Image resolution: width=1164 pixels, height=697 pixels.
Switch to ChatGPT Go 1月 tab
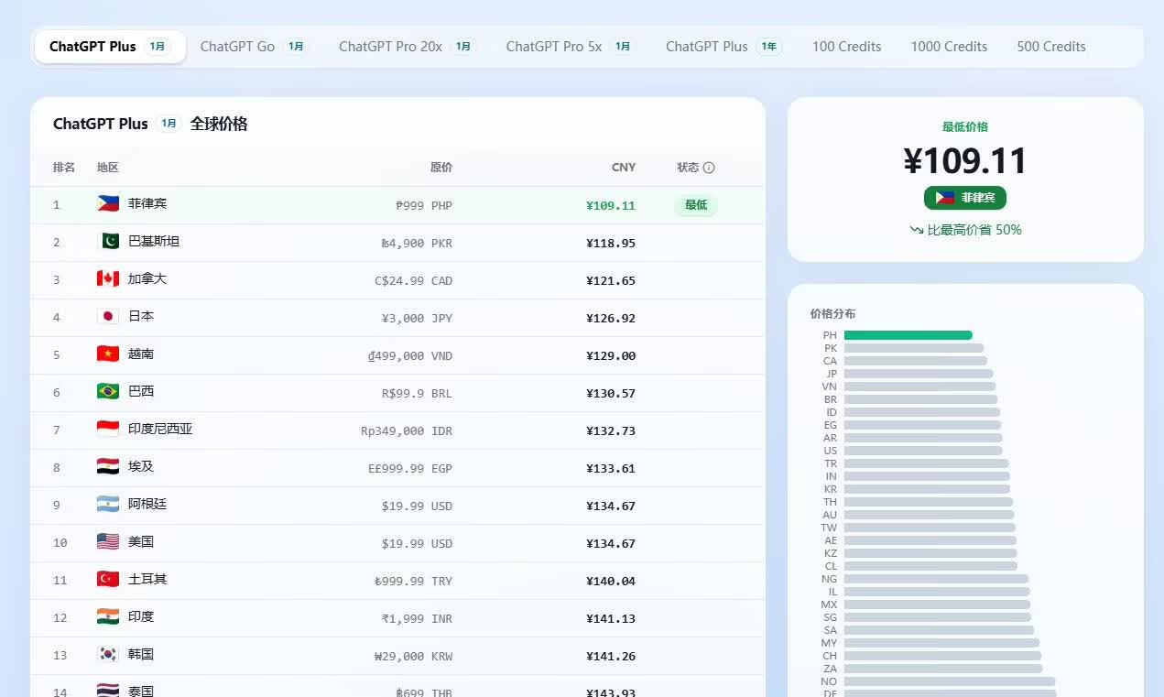tap(254, 47)
